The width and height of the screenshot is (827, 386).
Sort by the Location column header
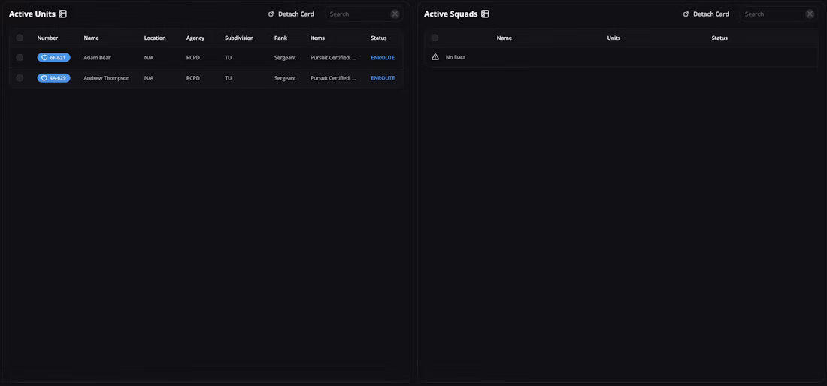[155, 38]
